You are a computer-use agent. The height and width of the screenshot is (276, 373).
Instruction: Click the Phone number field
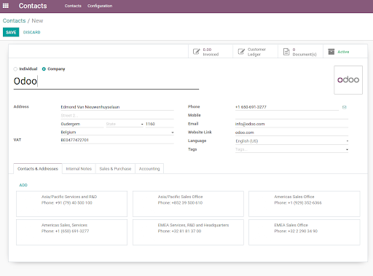point(287,107)
